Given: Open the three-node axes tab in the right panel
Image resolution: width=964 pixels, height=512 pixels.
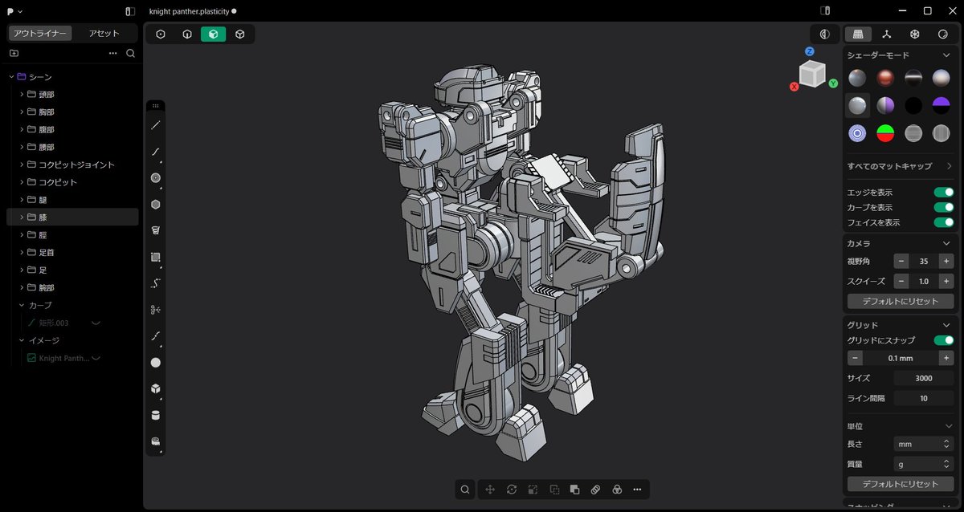Looking at the screenshot, I should click(886, 35).
